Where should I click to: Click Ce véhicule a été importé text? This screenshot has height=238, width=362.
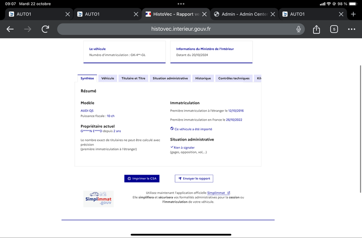click(x=193, y=129)
